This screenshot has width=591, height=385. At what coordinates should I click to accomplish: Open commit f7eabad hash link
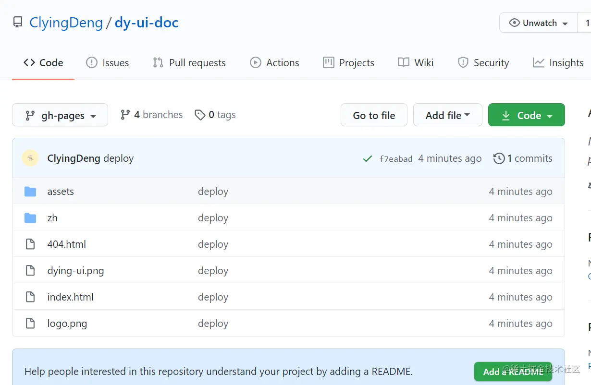(x=395, y=159)
